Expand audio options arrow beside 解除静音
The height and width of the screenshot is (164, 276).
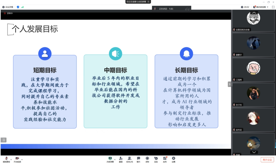tap(11, 160)
